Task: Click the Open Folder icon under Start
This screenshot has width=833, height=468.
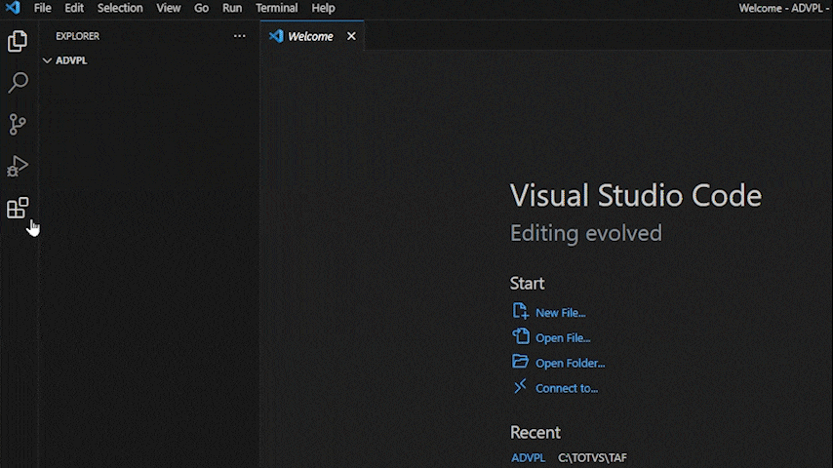Action: [x=520, y=361]
